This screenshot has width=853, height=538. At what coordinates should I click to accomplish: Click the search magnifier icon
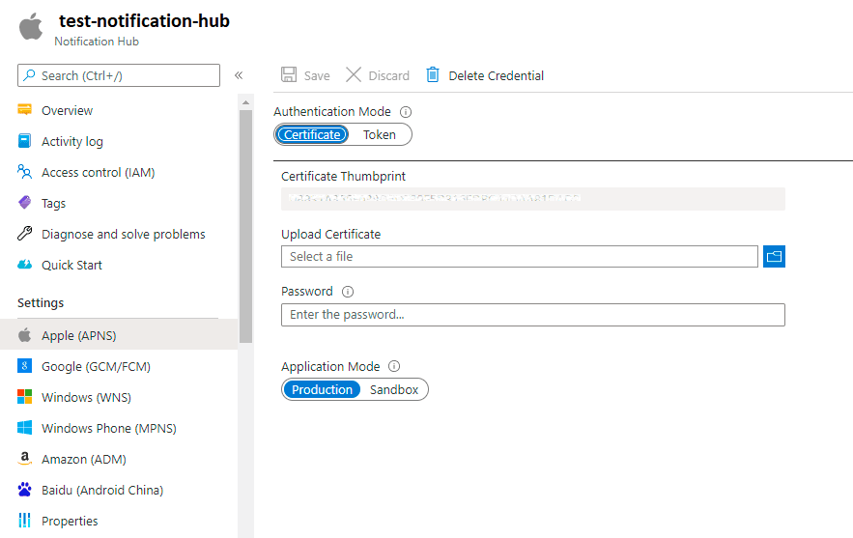coord(29,74)
